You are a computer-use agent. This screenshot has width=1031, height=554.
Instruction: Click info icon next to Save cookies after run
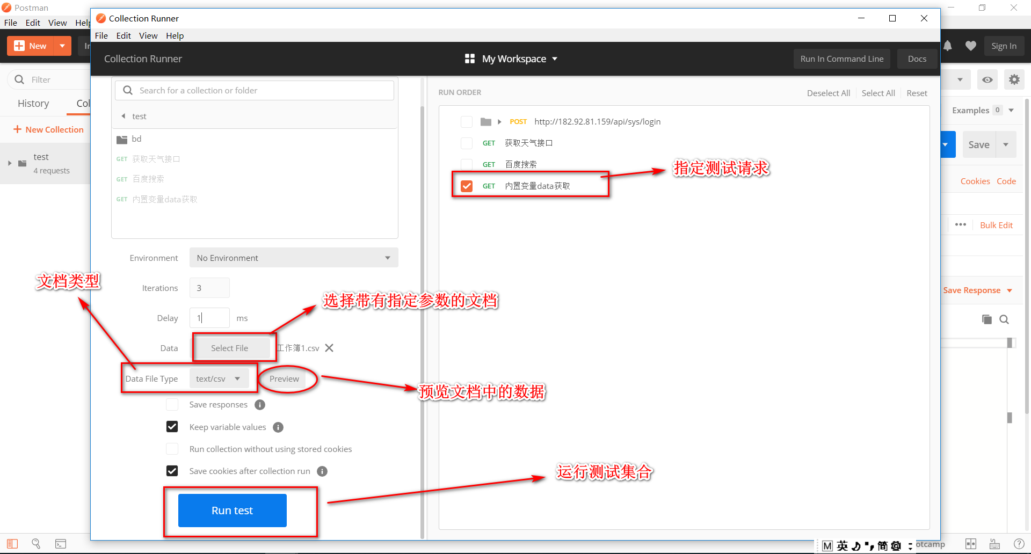coord(322,471)
